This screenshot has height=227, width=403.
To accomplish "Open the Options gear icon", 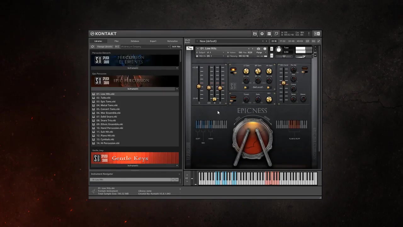I will point(262,34).
